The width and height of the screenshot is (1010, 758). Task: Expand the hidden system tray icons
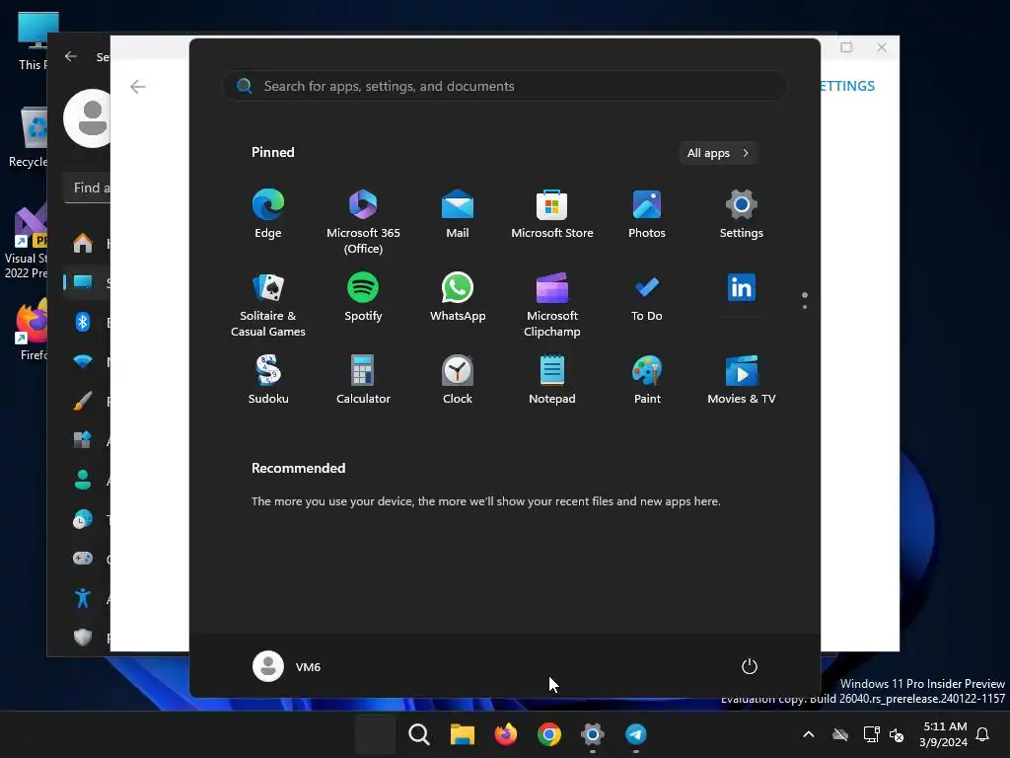point(809,734)
